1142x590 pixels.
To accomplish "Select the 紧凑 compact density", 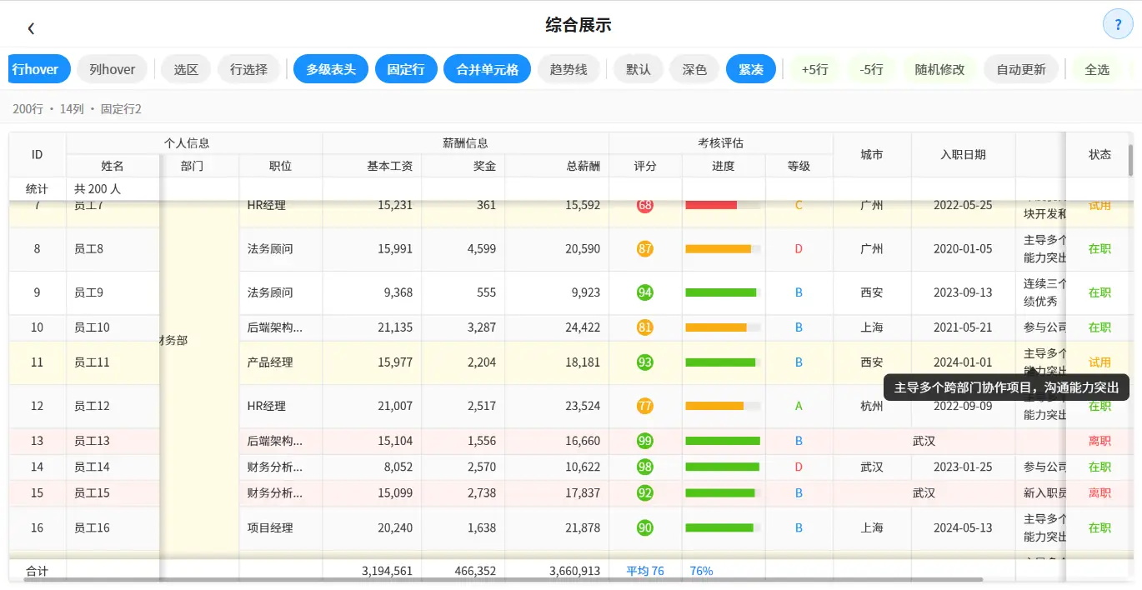I will click(750, 69).
